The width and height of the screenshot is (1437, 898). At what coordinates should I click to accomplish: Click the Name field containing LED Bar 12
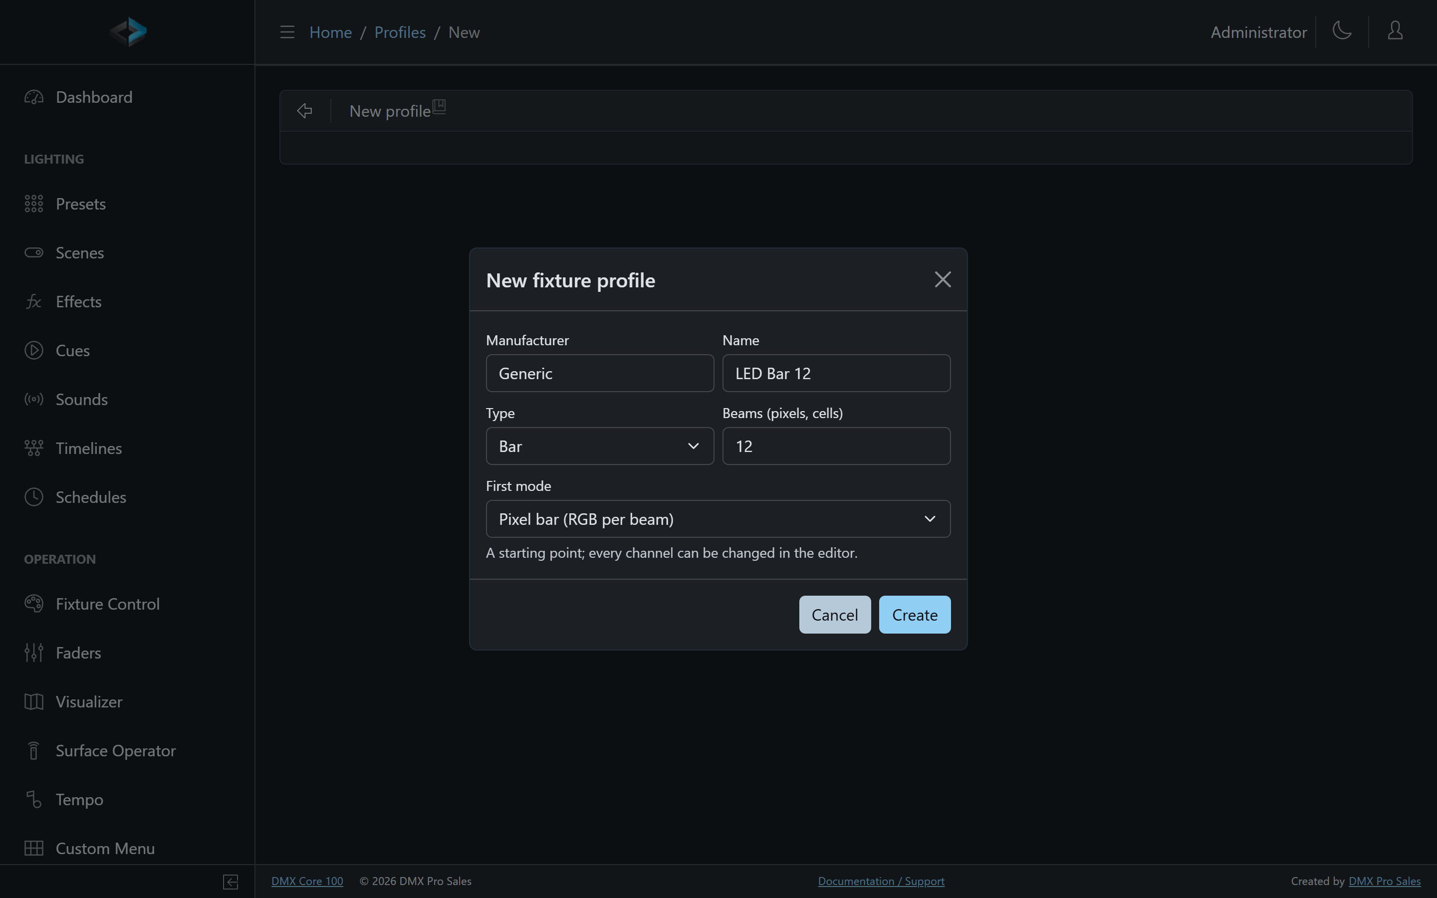(x=836, y=373)
